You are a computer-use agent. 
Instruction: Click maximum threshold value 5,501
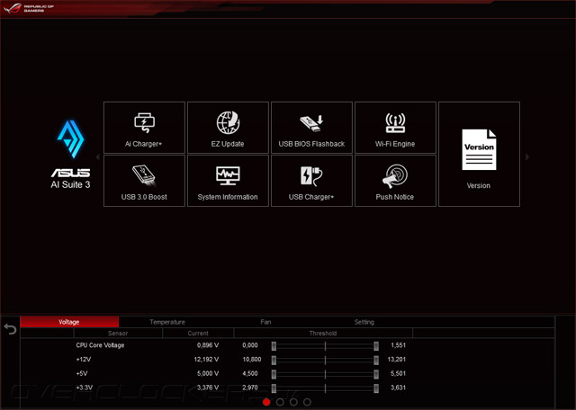pos(398,373)
